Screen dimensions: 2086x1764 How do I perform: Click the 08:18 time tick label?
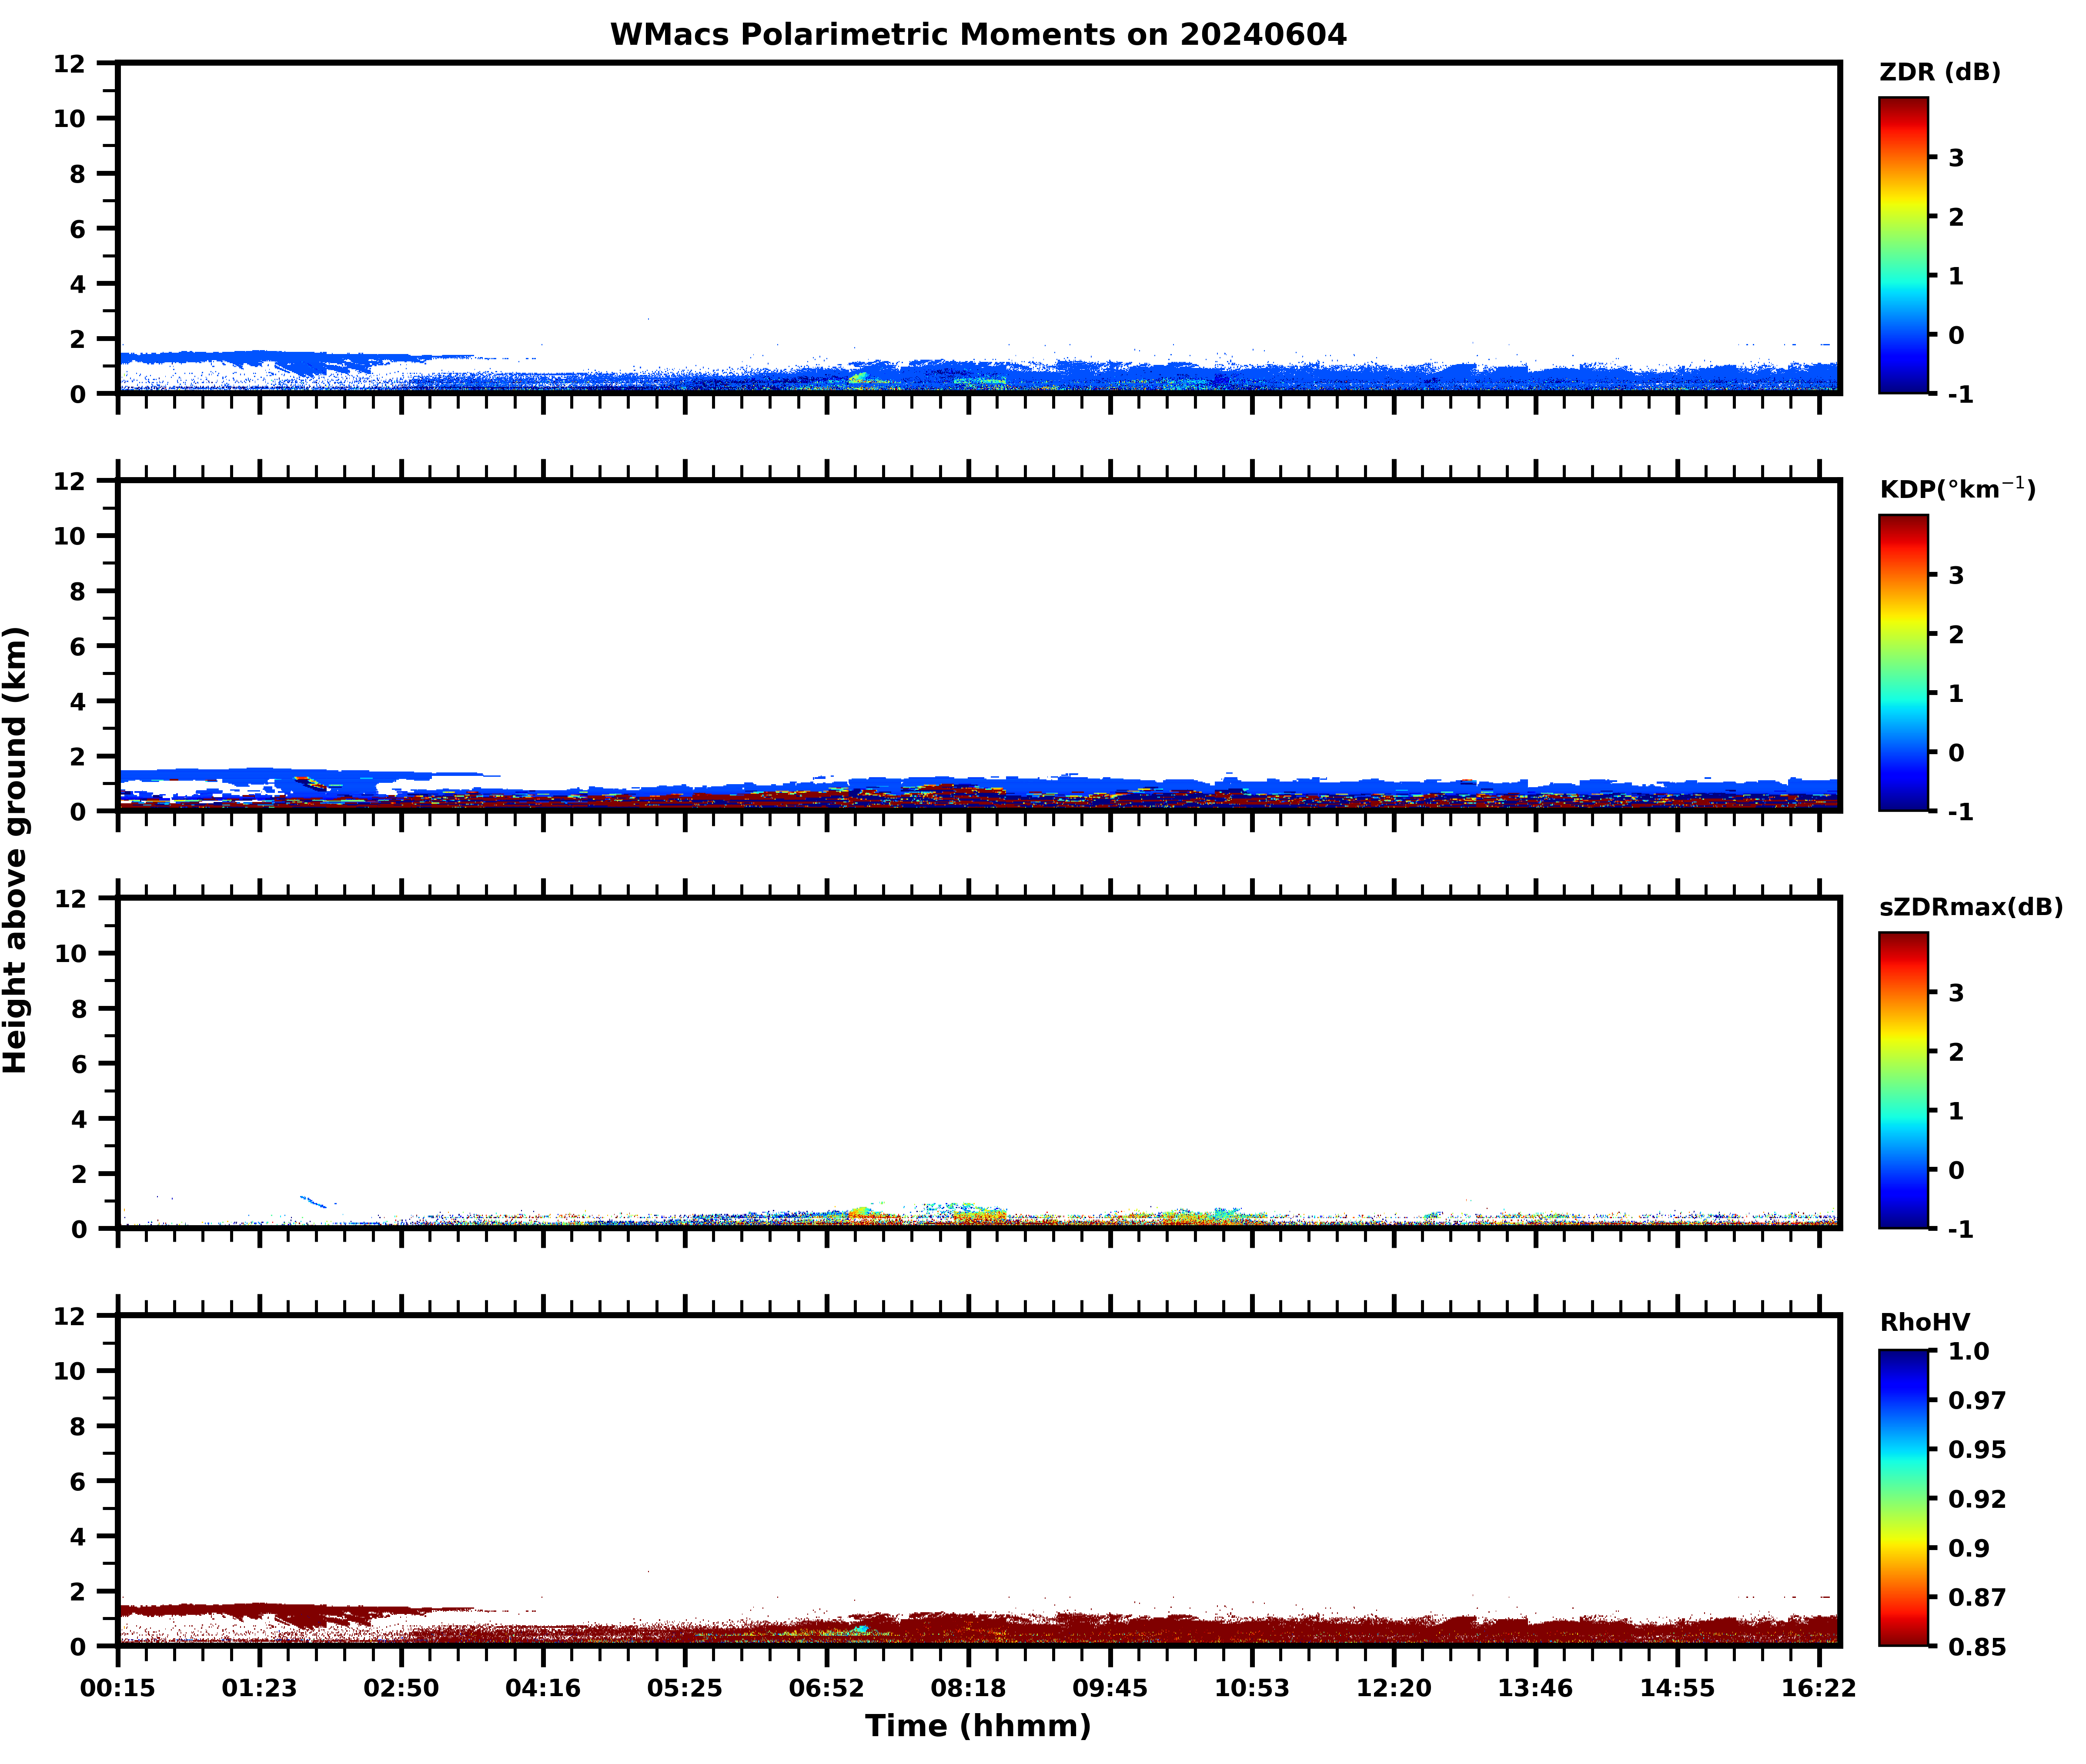968,1688
